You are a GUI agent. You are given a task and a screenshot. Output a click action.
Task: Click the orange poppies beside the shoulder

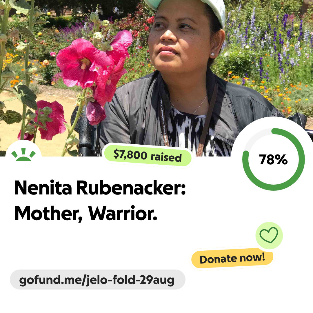(x=283, y=96)
